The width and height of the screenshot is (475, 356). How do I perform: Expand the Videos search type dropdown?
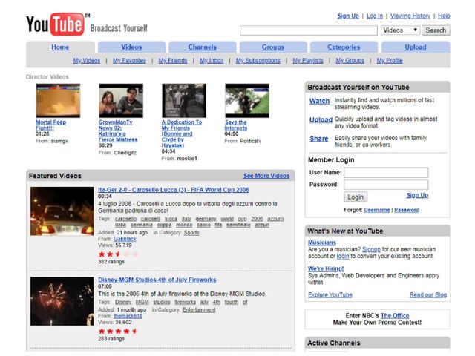pos(400,30)
